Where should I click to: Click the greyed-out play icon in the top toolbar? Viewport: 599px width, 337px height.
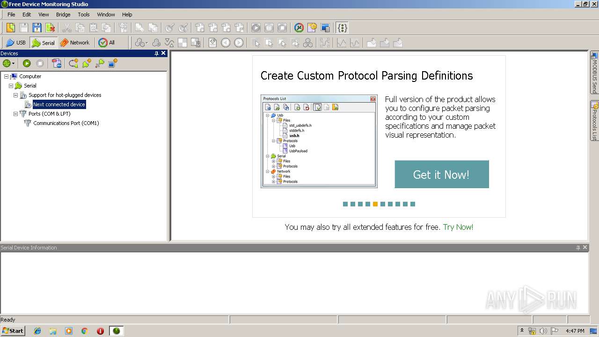pyautogui.click(x=256, y=28)
